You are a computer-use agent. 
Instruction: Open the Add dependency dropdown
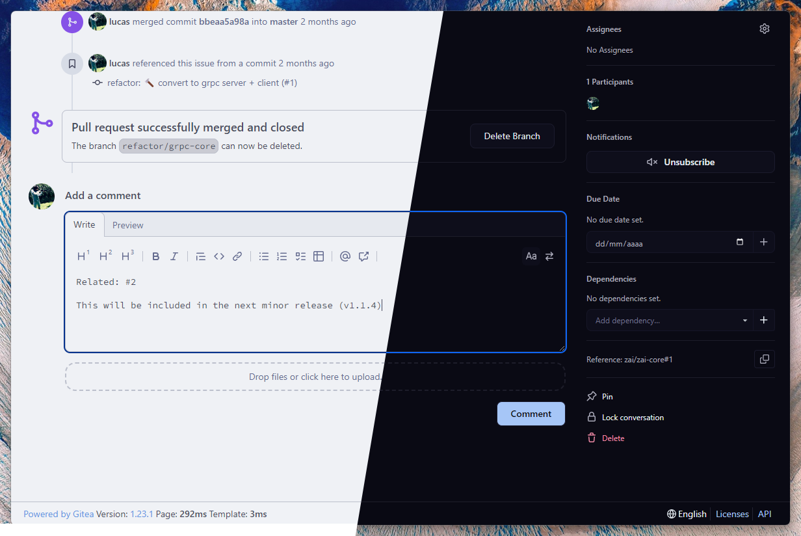pos(670,320)
